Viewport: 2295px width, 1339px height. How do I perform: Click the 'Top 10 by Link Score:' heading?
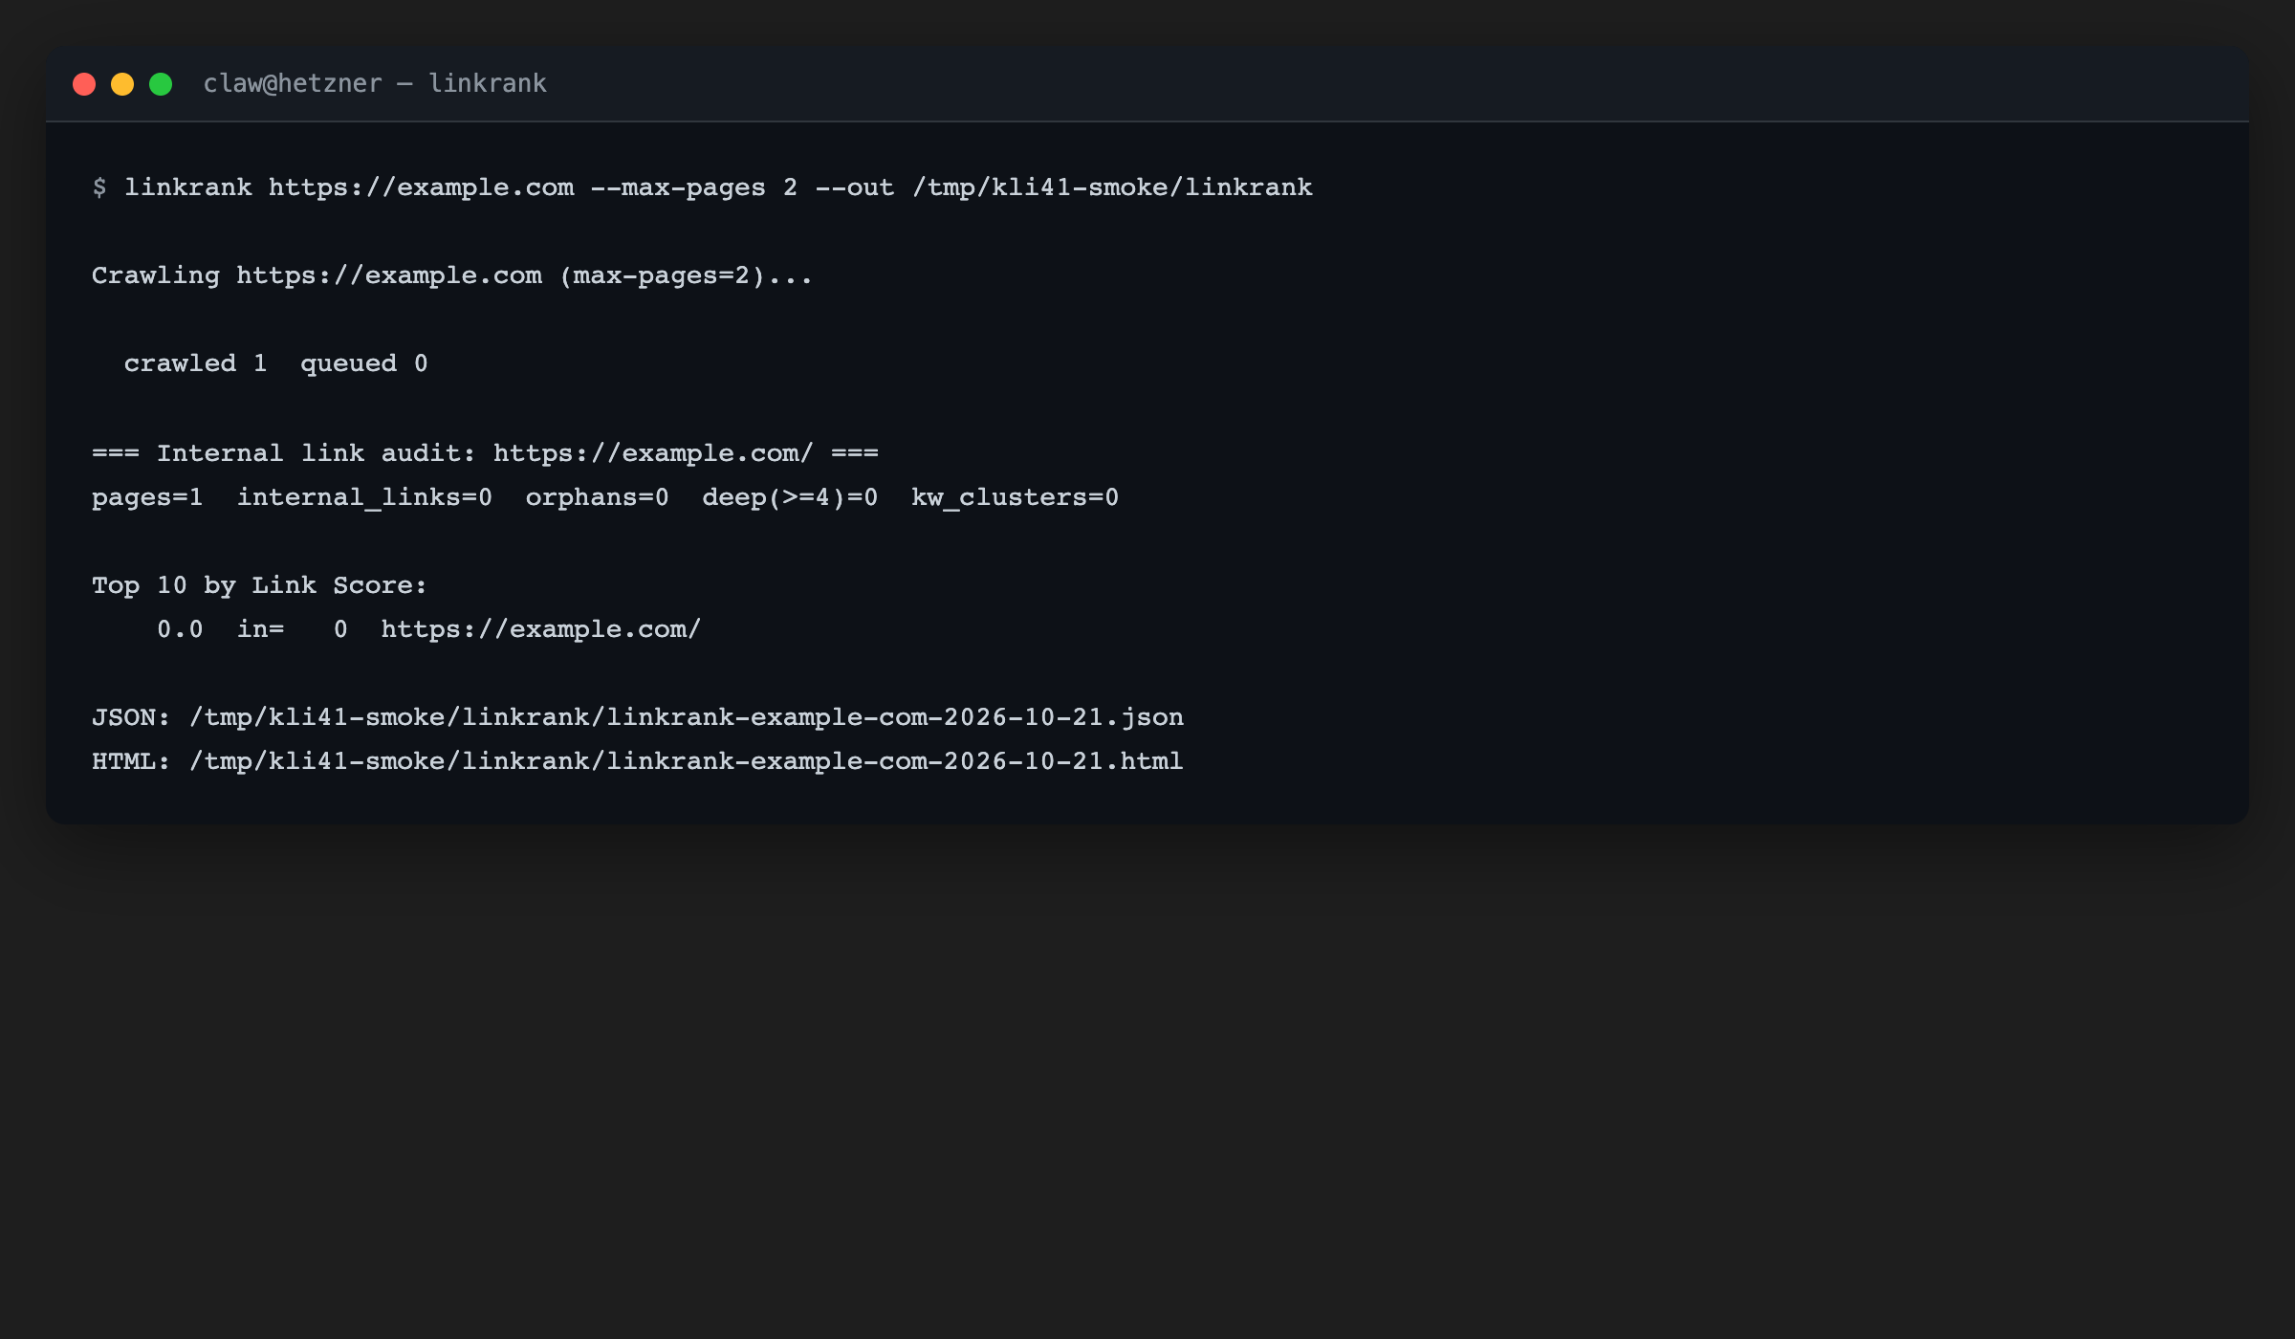259,585
